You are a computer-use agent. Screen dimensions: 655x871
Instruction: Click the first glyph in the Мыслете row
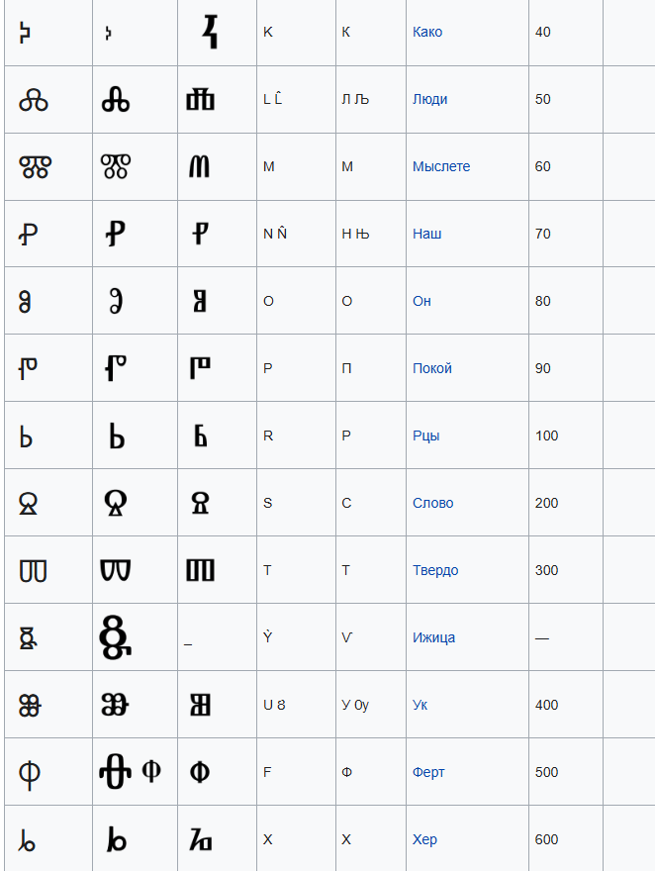click(35, 166)
